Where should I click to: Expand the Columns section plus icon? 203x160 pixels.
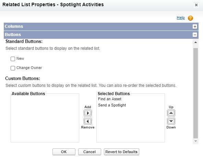pos(195,26)
